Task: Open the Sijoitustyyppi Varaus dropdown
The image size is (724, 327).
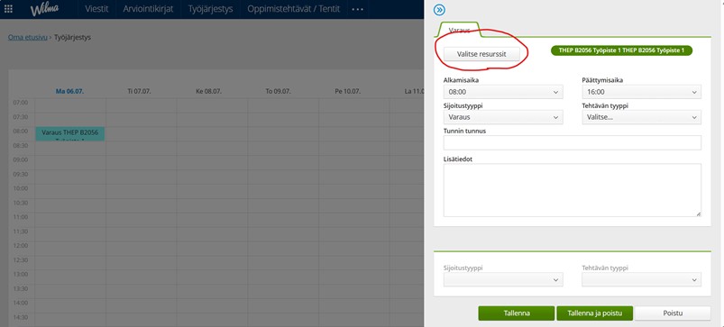Action: [x=503, y=117]
